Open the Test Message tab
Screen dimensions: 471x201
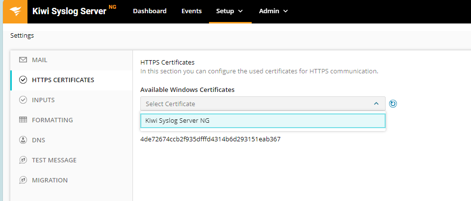tap(72, 160)
